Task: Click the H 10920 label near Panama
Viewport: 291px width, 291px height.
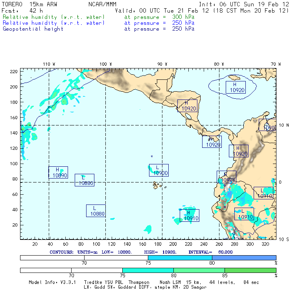Action: pyautogui.click(x=212, y=142)
